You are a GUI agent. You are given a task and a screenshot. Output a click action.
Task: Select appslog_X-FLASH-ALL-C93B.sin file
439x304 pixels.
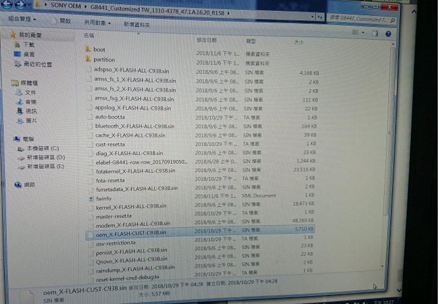click(x=133, y=108)
